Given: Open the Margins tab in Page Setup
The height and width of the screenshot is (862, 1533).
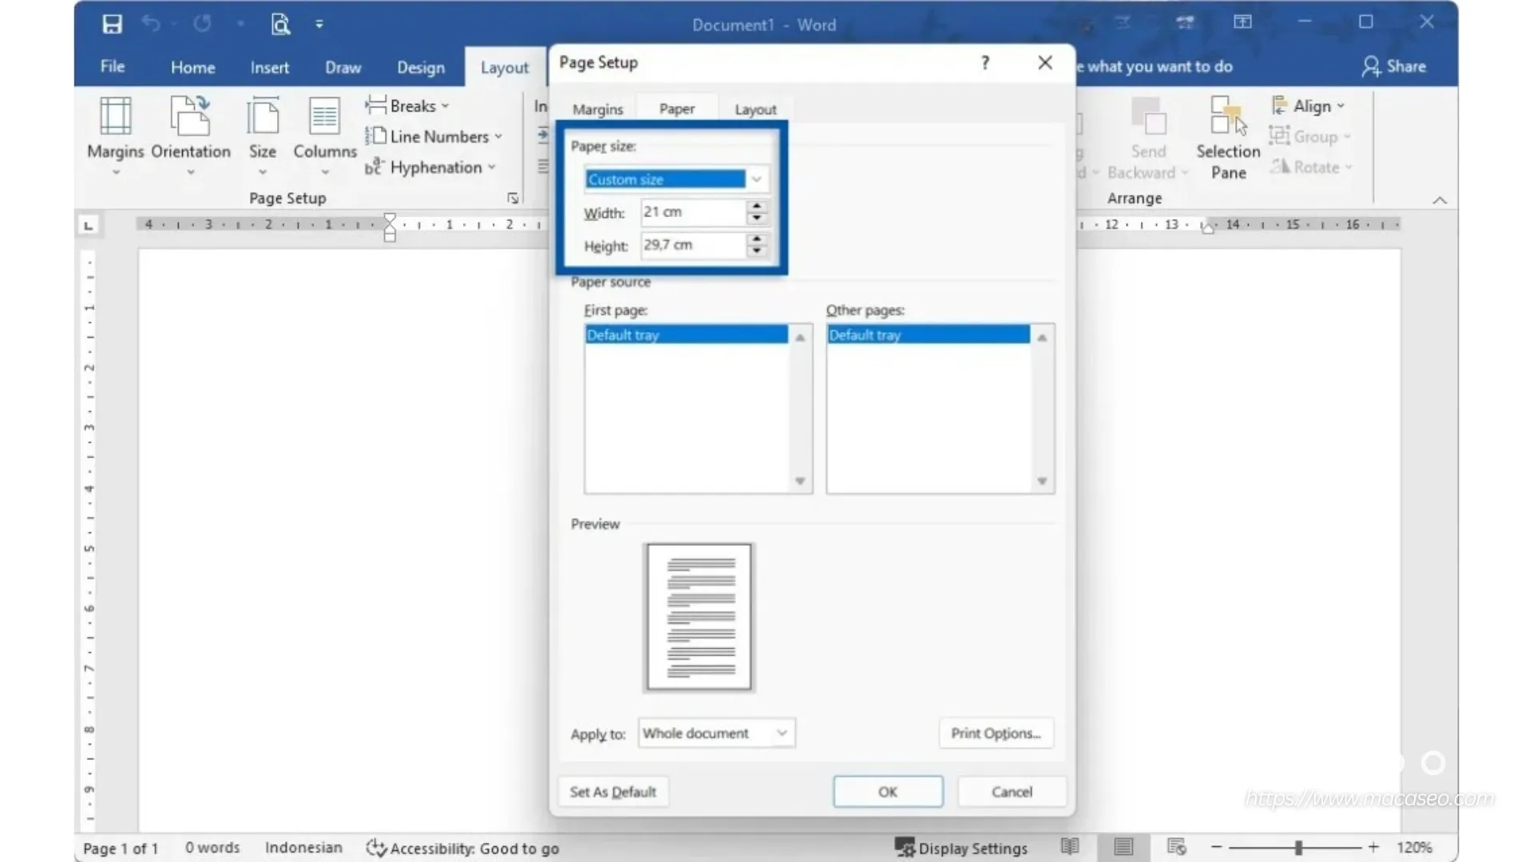Looking at the screenshot, I should coord(597,109).
